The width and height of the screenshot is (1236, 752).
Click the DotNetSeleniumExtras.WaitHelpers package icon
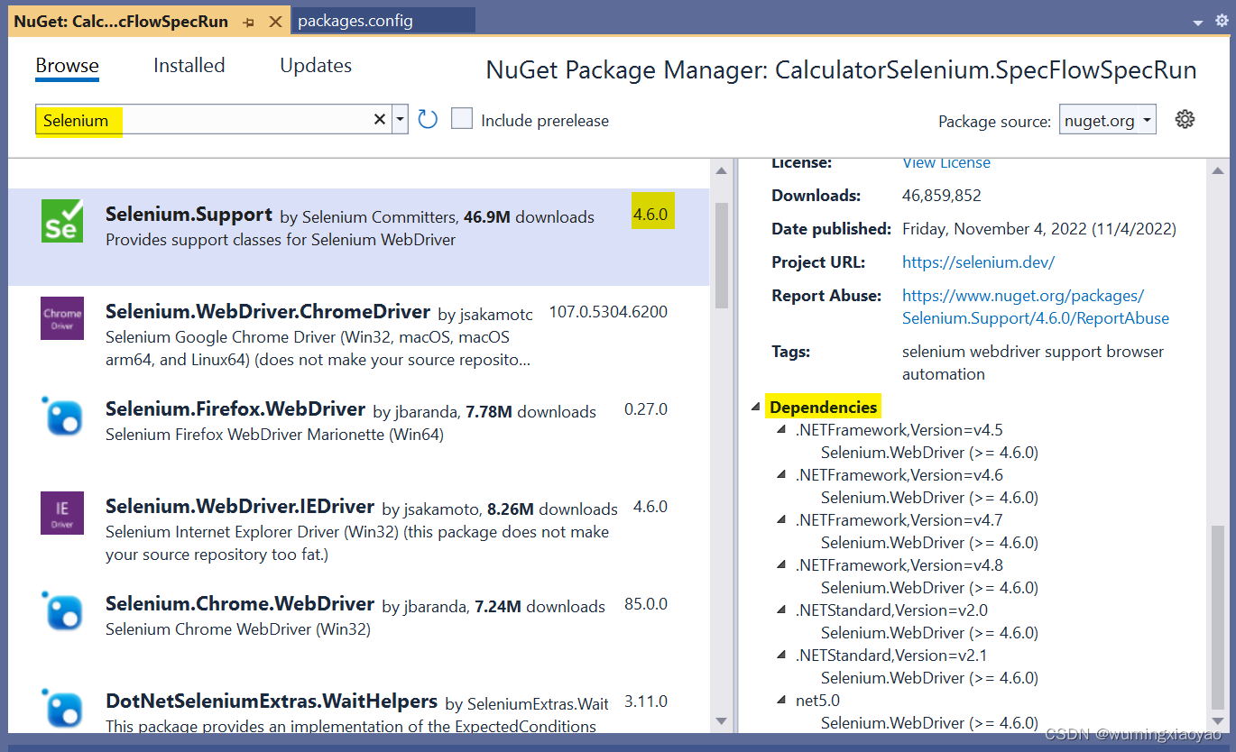tap(62, 708)
